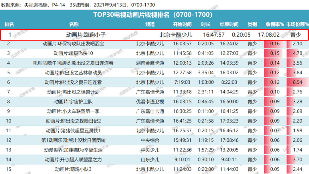Click the 类别 column header

pos(252,24)
